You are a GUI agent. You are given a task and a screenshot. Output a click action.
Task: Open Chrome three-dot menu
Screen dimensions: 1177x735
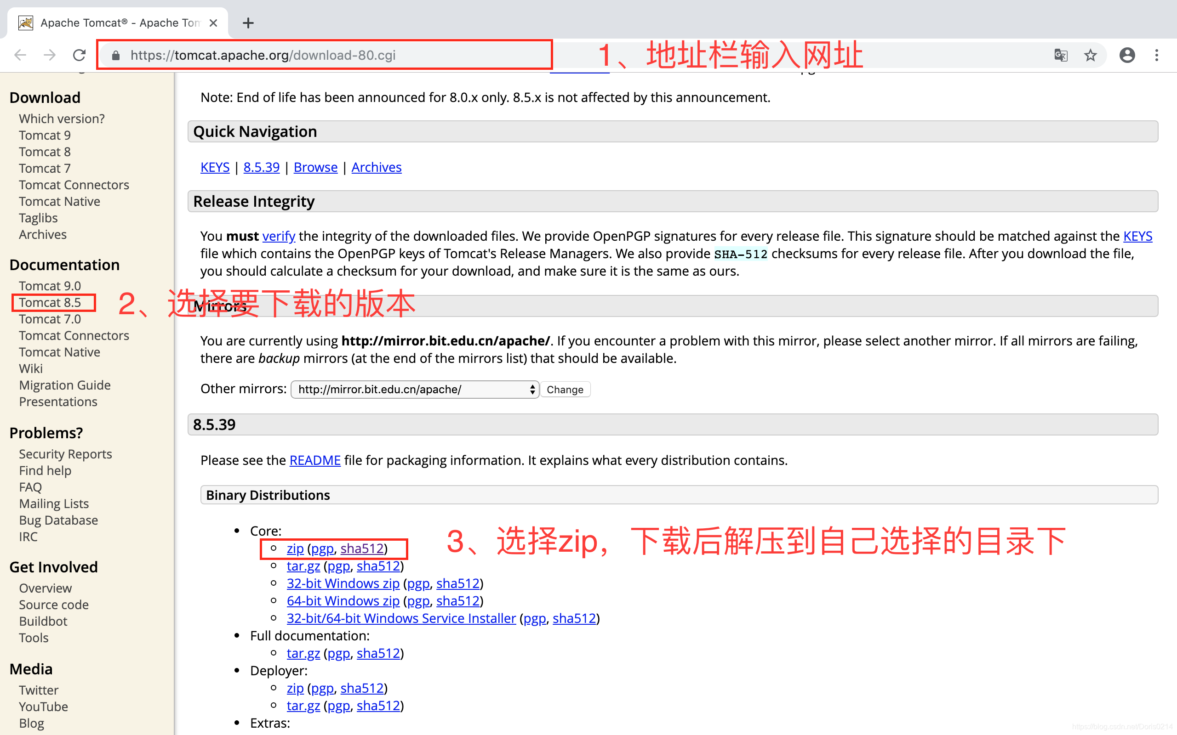pos(1157,55)
